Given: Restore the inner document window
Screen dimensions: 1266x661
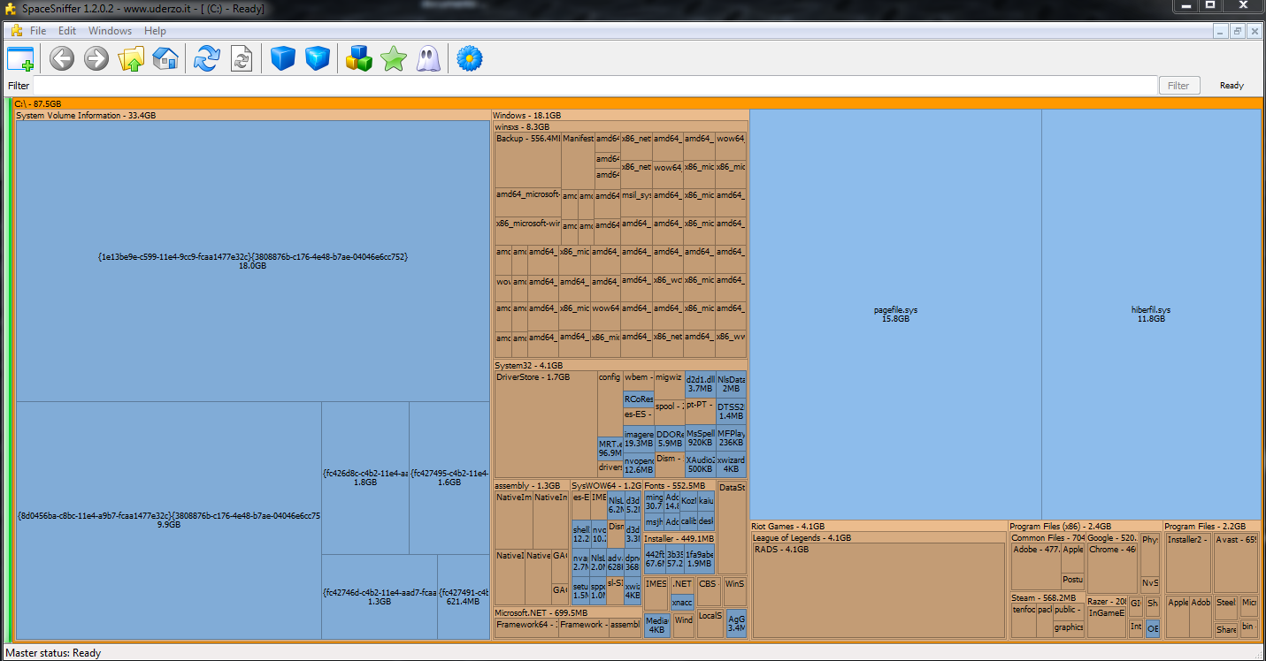Looking at the screenshot, I should (1238, 31).
